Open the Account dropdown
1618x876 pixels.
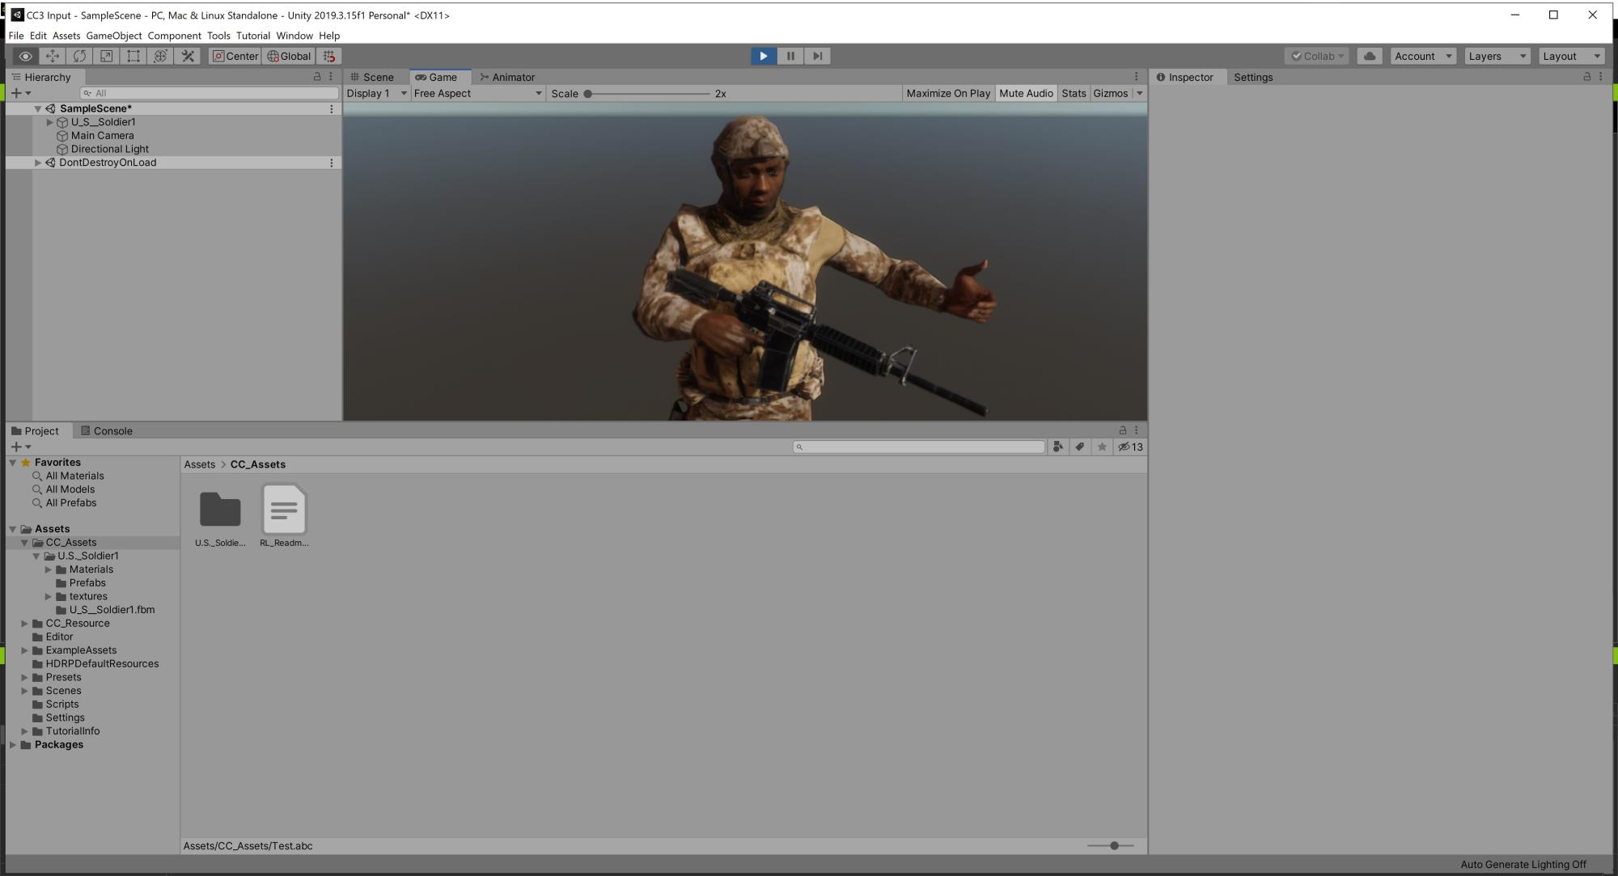(x=1423, y=56)
